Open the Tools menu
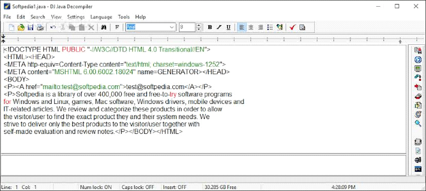Screen dimensions: 426x191 (124, 17)
